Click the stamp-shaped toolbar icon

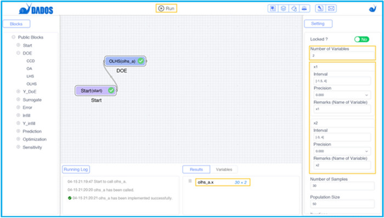304,9
